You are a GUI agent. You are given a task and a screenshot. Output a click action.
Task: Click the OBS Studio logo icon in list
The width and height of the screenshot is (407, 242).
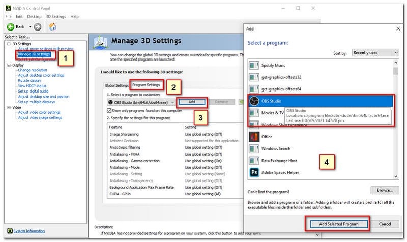254,101
